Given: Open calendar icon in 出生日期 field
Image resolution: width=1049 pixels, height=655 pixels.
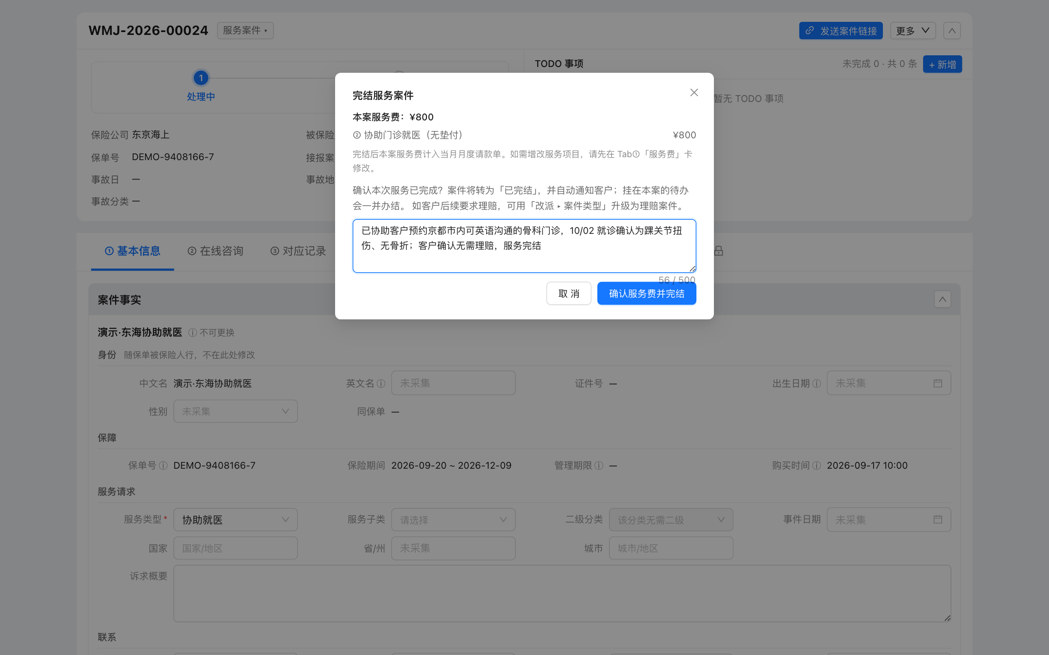Looking at the screenshot, I should (x=938, y=383).
